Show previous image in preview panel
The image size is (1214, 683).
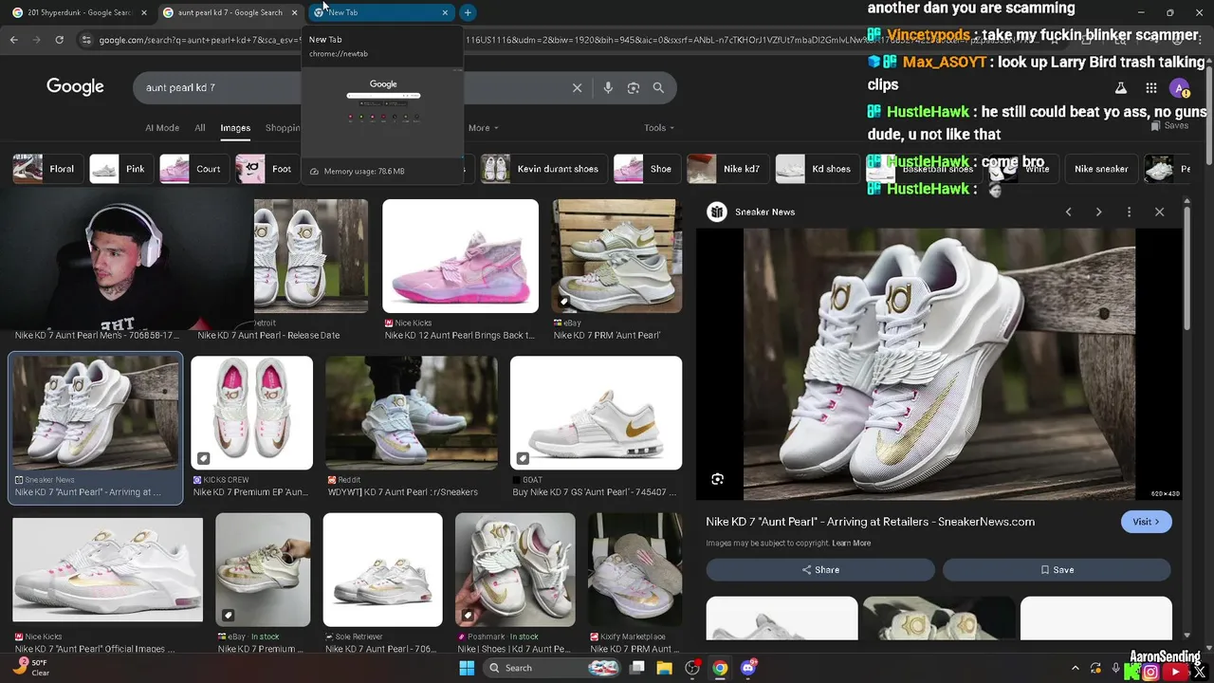(x=1068, y=212)
